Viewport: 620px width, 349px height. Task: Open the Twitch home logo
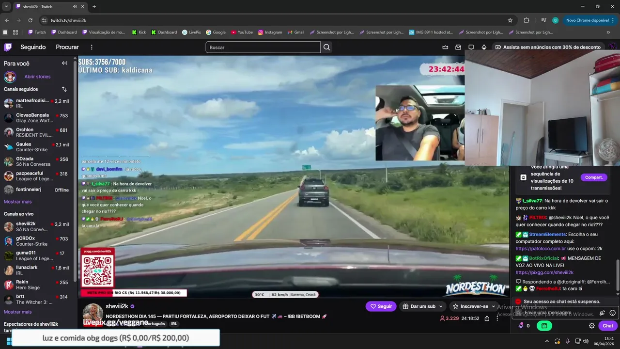click(8, 47)
